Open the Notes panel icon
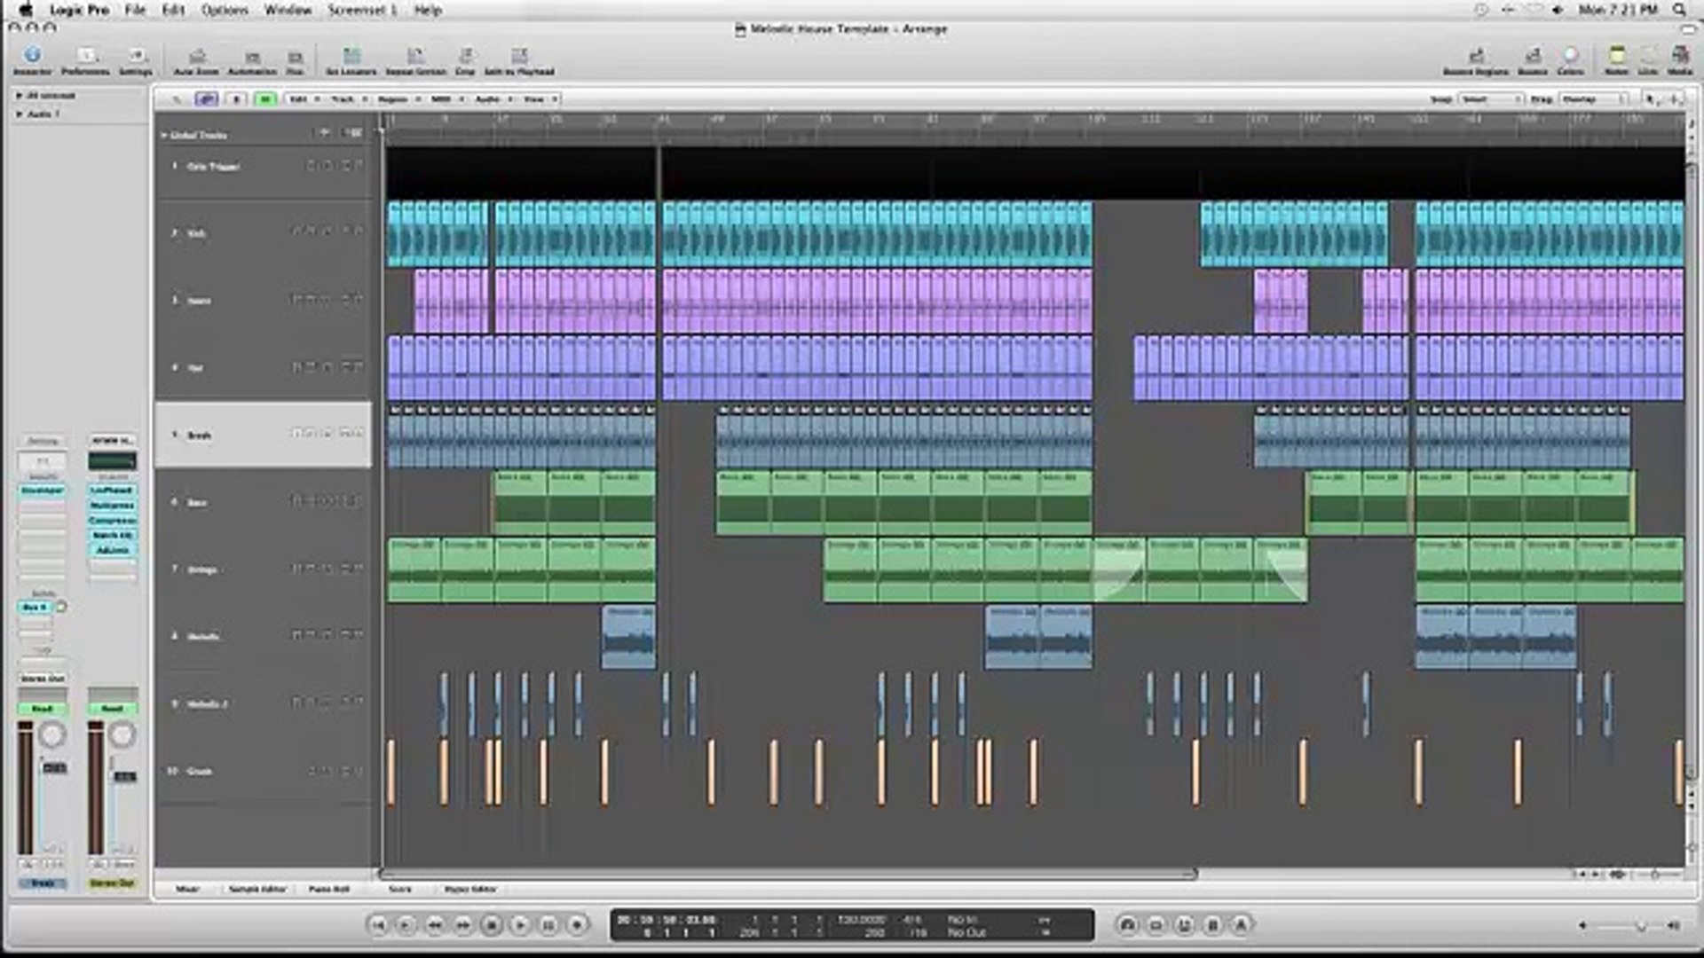This screenshot has width=1704, height=958. [x=1617, y=59]
